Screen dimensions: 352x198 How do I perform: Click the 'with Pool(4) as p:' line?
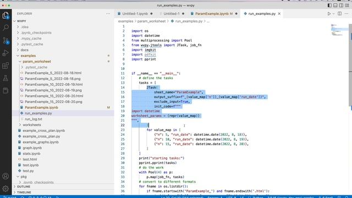(x=156, y=172)
